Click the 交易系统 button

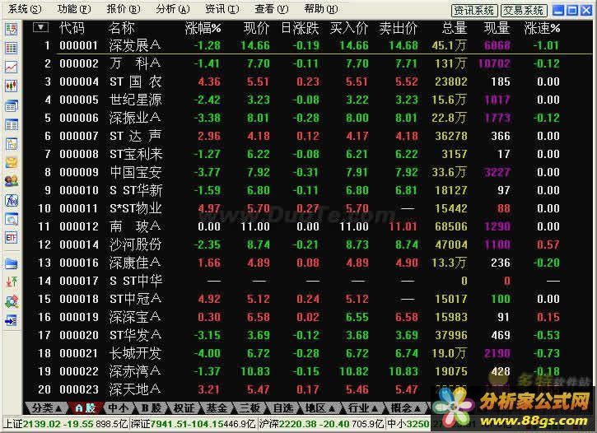point(524,10)
